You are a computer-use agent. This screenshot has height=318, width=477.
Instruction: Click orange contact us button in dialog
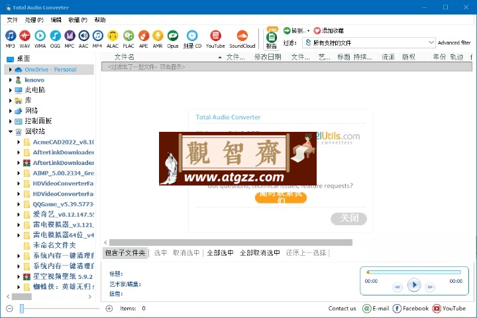(x=281, y=197)
